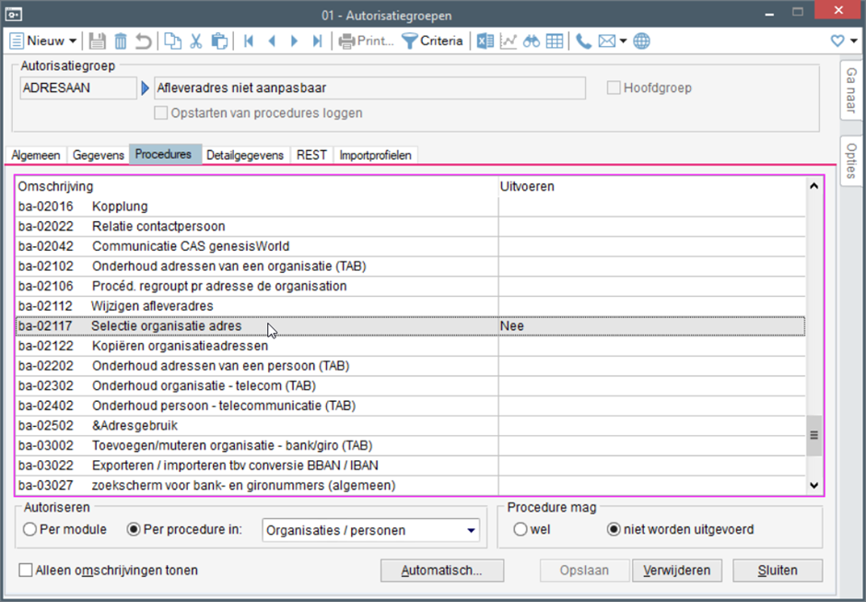Go to the first record
The width and height of the screenshot is (866, 602).
point(249,41)
